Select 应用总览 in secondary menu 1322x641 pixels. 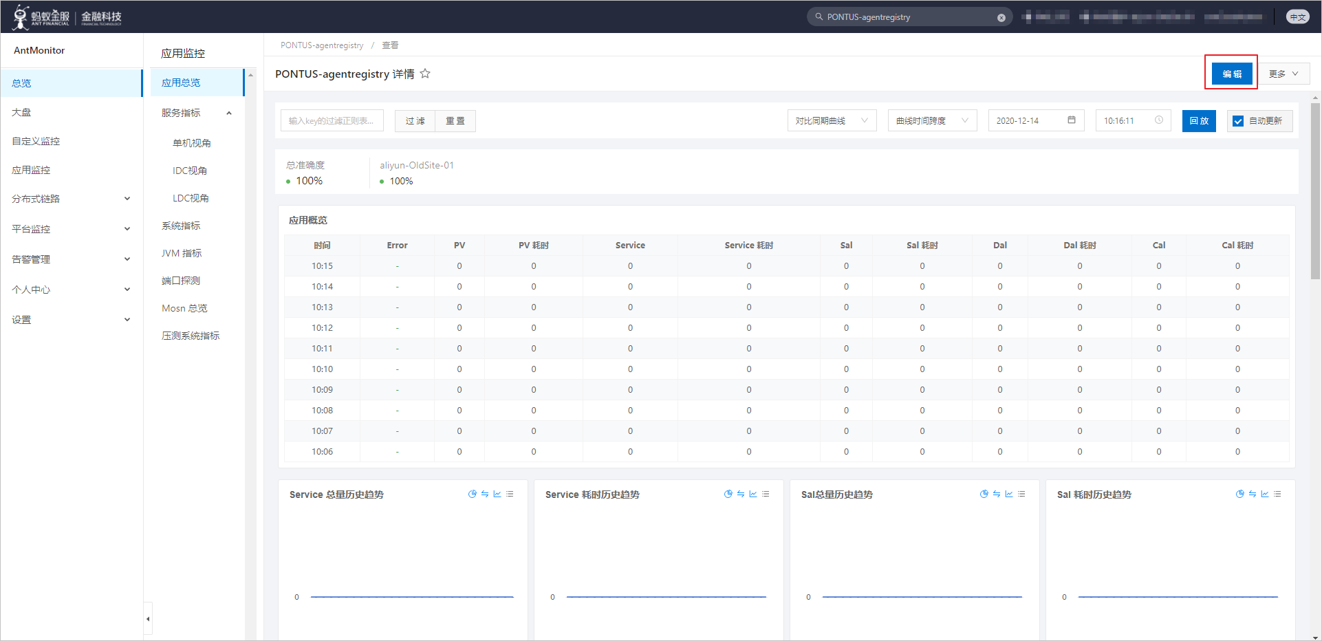click(197, 83)
